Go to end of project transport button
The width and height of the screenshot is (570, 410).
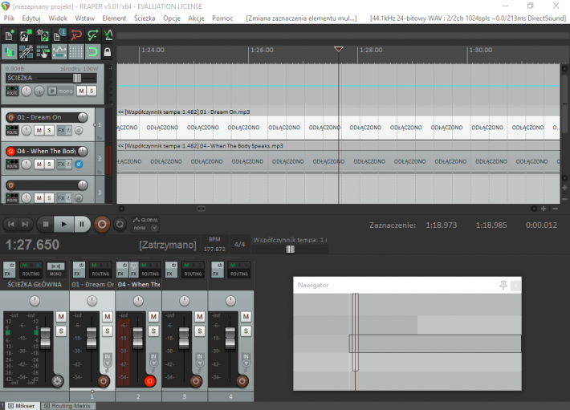click(25, 224)
